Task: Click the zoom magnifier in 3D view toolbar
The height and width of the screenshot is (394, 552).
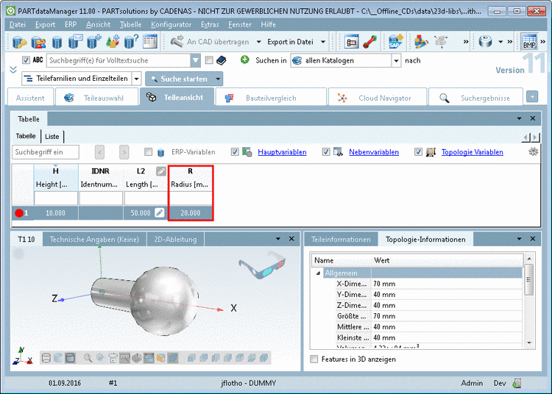Action: click(88, 358)
